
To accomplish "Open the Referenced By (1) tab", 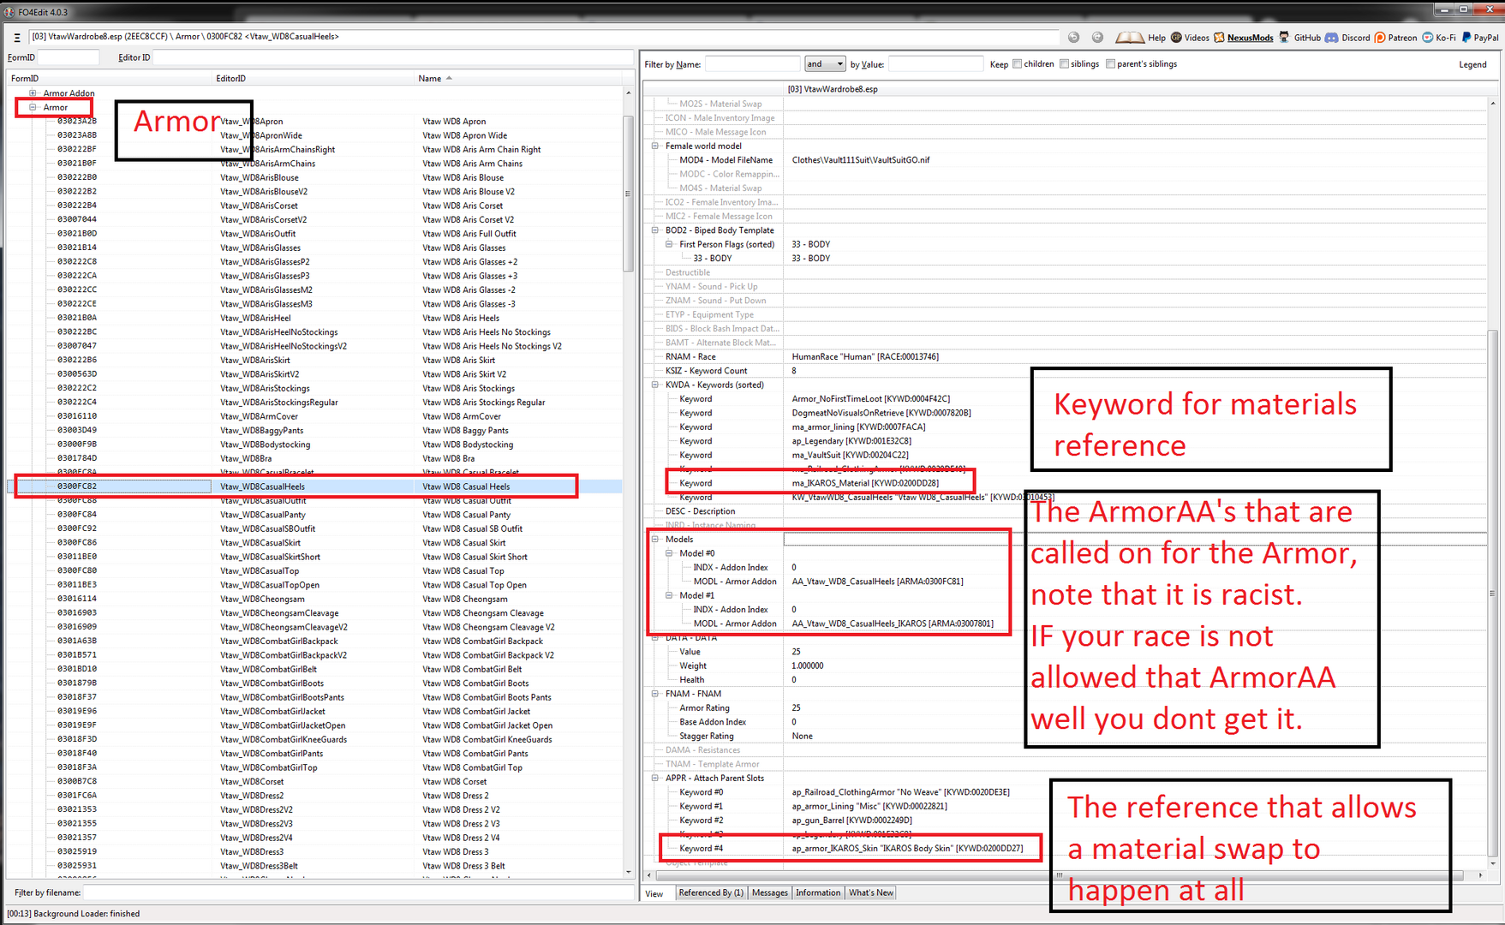I will click(711, 892).
